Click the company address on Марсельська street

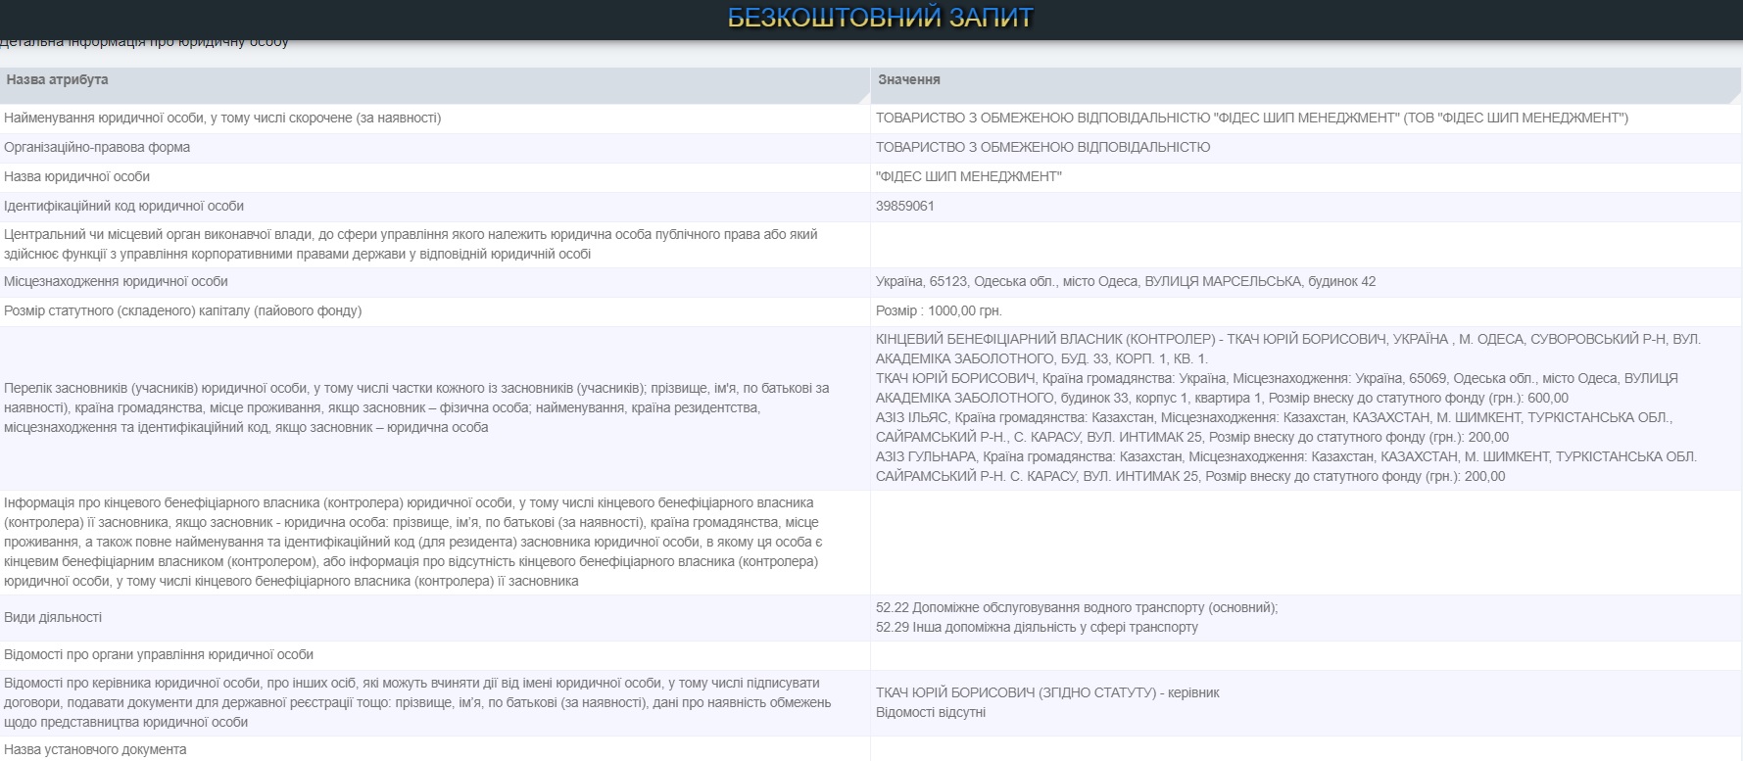point(1125,281)
